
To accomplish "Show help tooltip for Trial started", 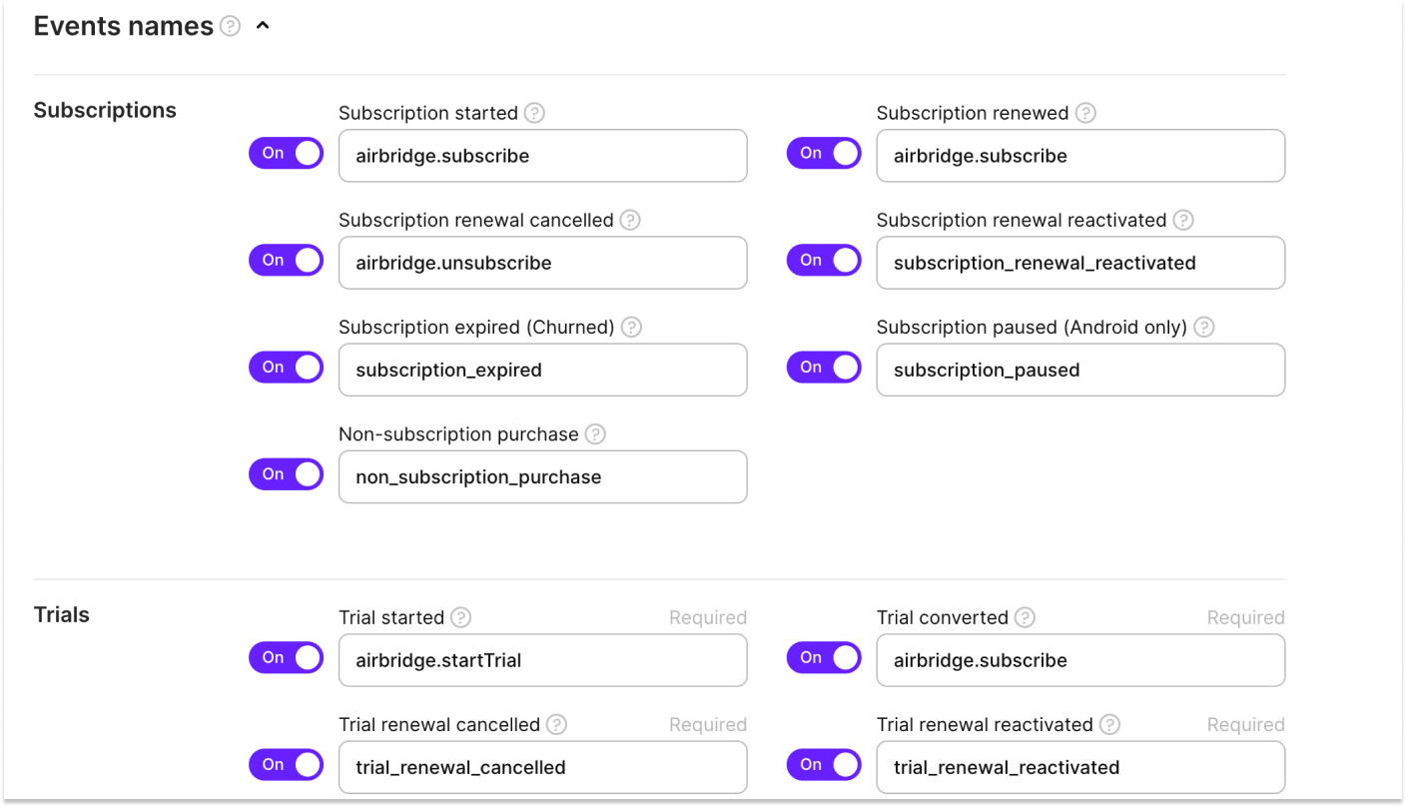I will tap(461, 617).
